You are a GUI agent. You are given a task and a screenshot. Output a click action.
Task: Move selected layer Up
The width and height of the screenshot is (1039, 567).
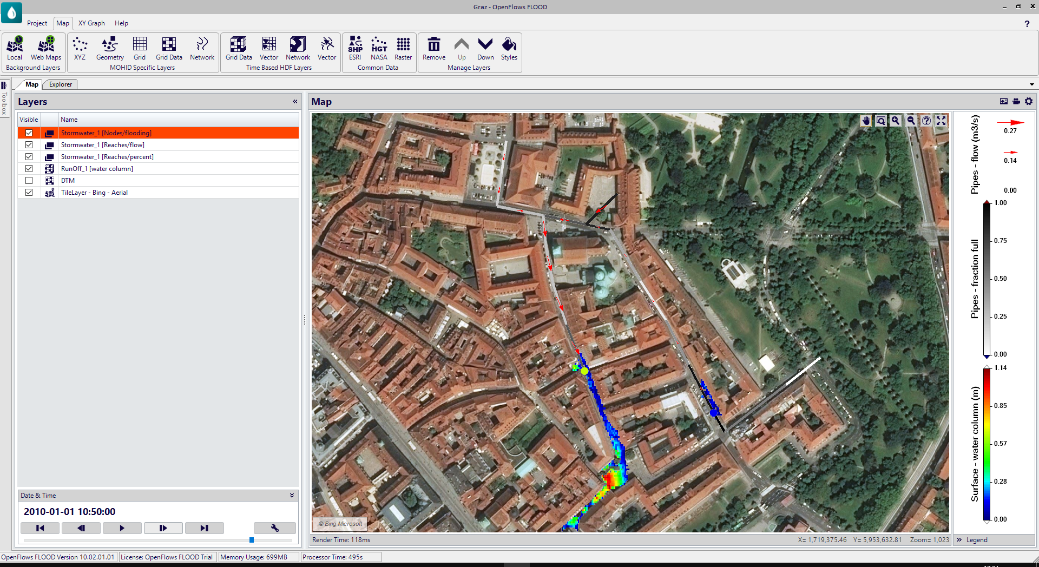pyautogui.click(x=462, y=49)
